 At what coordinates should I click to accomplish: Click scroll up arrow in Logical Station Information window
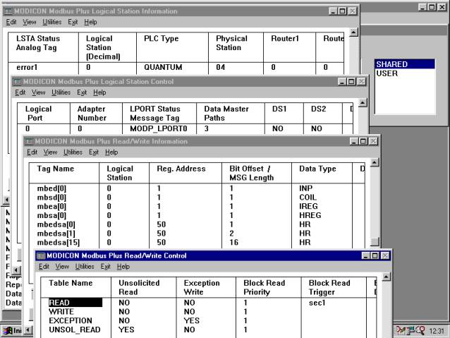pyautogui.click(x=353, y=32)
